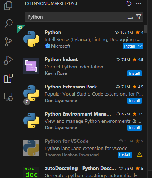Select the struck-through Python for VSCode title
The height and width of the screenshot is (178, 152).
(67, 141)
